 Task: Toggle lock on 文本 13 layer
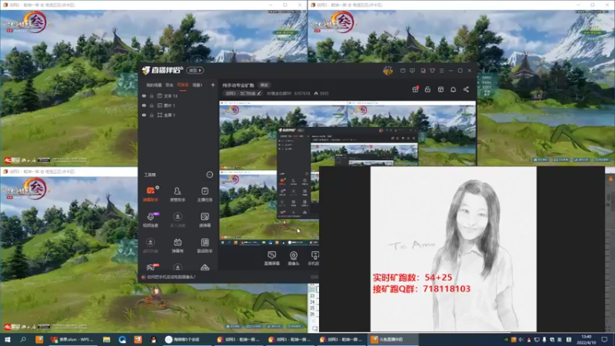click(x=151, y=95)
